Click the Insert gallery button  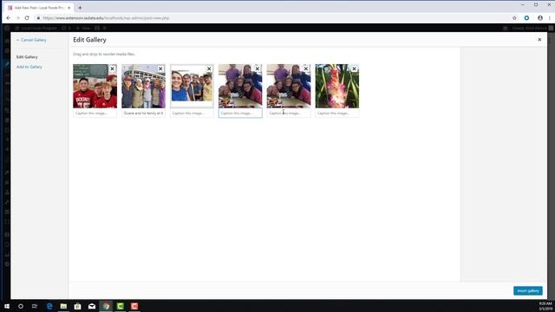528,291
